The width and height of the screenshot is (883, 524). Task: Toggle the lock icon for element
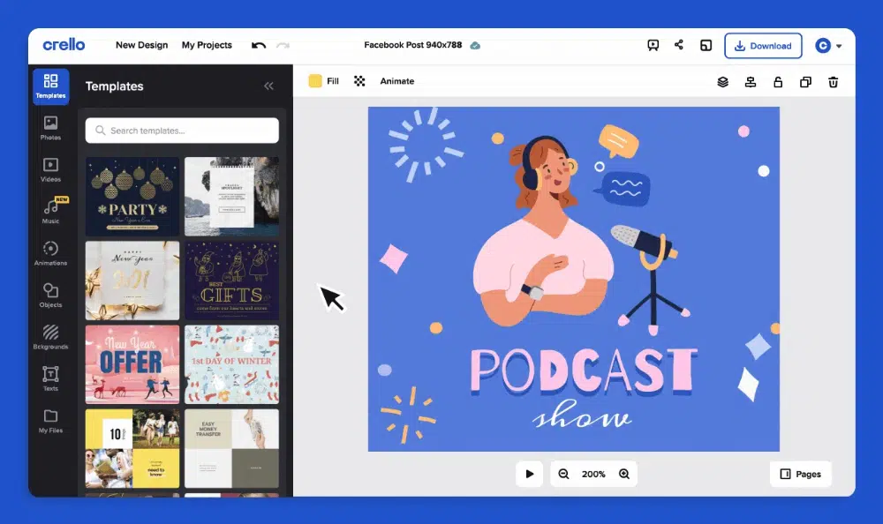point(777,82)
